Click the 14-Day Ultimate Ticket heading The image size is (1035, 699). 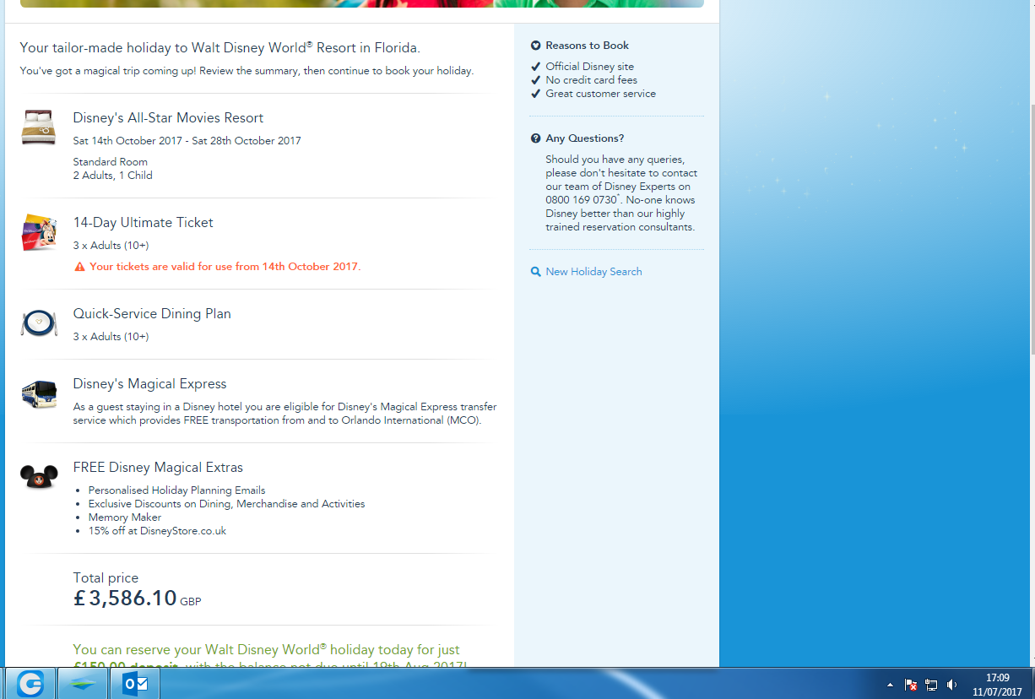pos(143,223)
